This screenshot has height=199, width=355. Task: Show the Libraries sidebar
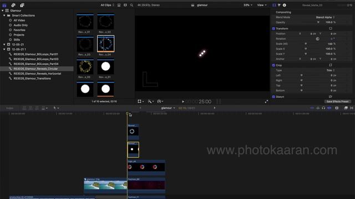(x=4, y=5)
